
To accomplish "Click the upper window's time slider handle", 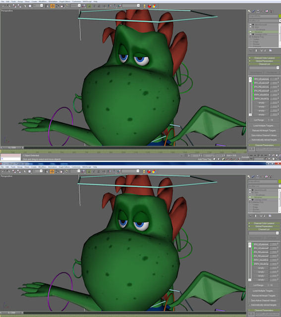I will pos(12,148).
